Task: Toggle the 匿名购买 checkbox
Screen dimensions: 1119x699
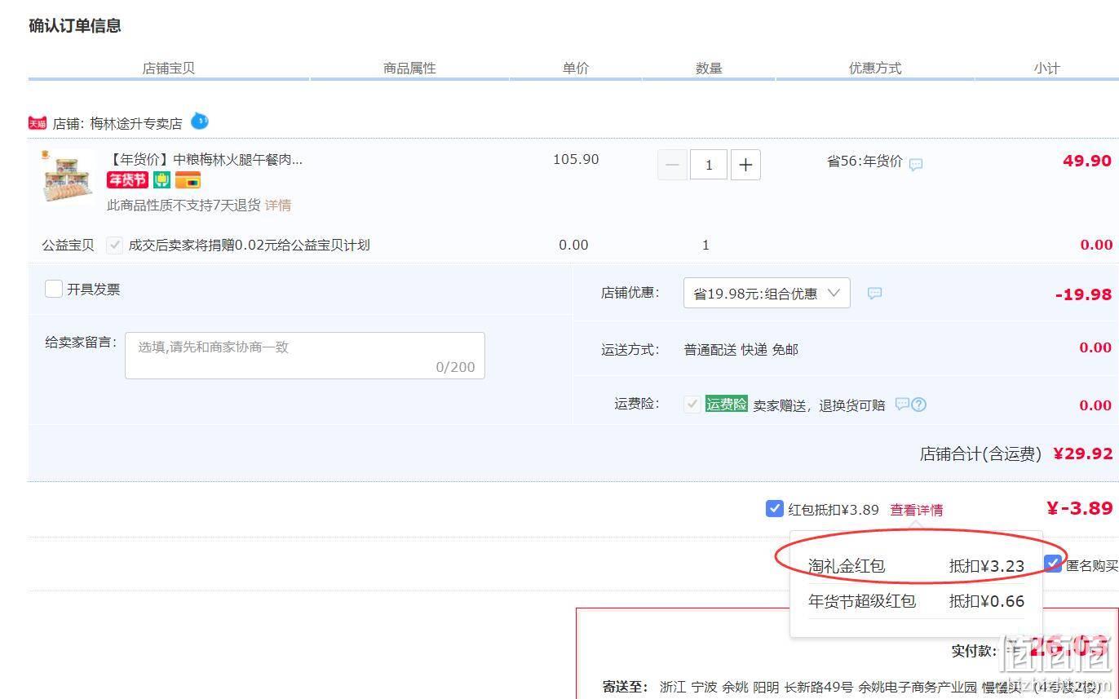Action: click(x=1054, y=564)
